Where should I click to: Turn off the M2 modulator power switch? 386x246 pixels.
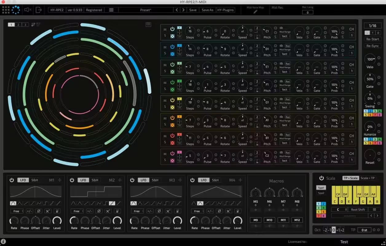click(72, 180)
